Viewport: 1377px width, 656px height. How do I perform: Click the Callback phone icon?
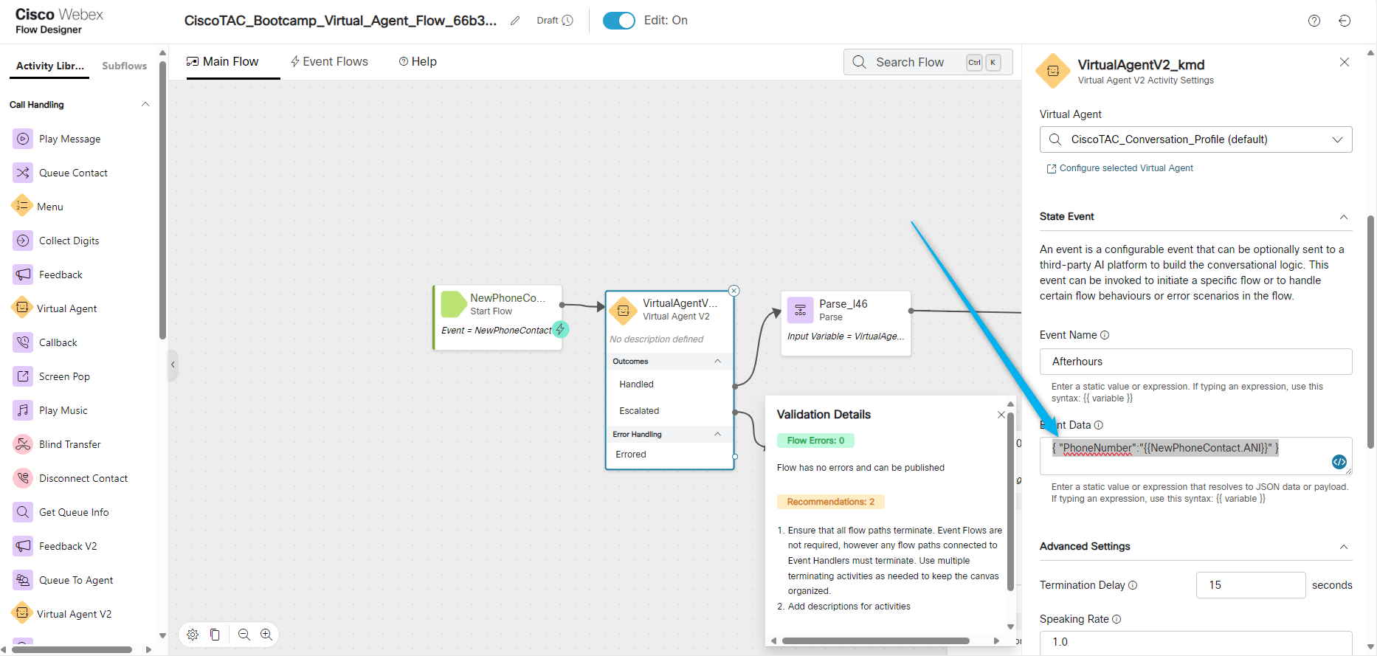(23, 342)
